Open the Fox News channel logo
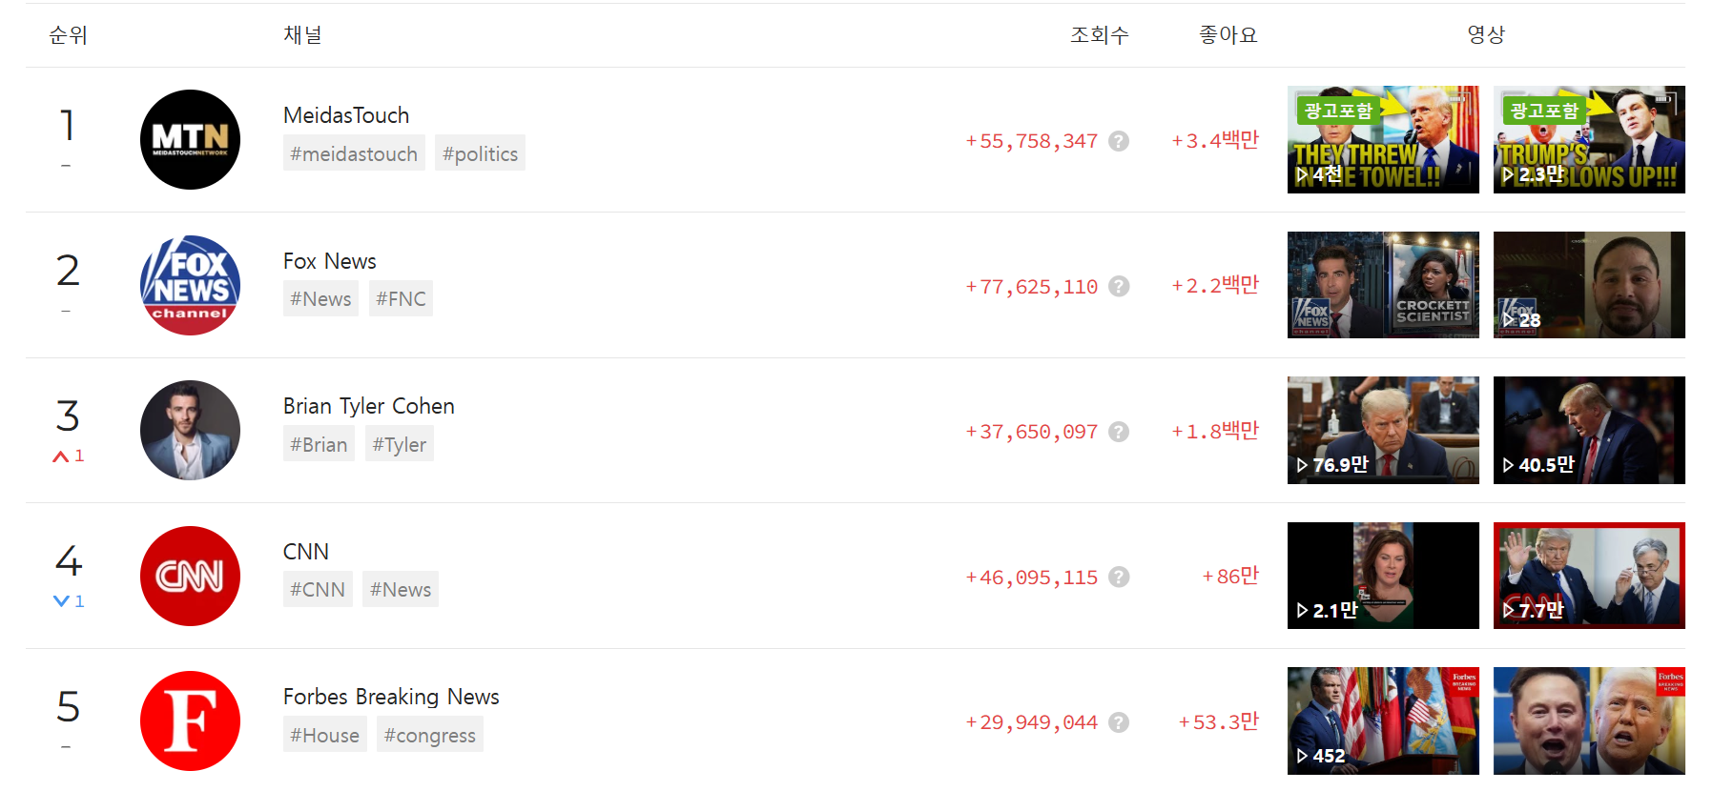1712x791 pixels. [190, 285]
